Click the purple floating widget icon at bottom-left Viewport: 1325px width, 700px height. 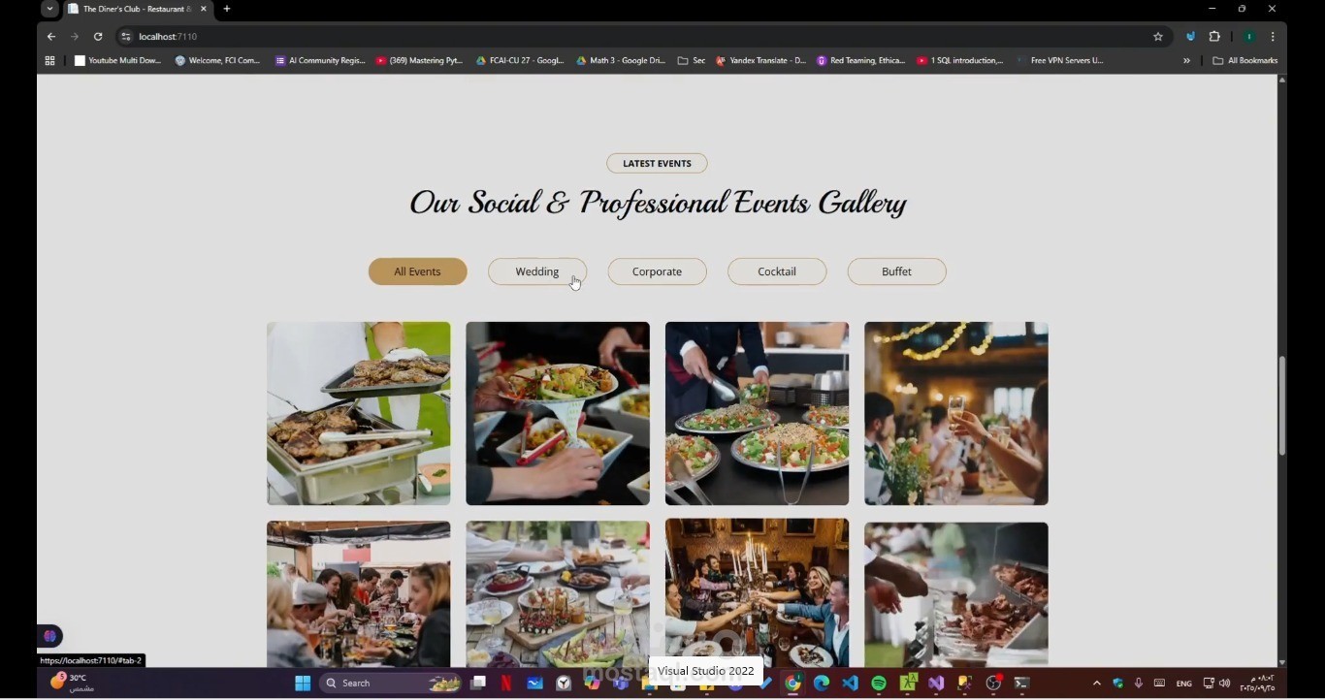point(50,636)
